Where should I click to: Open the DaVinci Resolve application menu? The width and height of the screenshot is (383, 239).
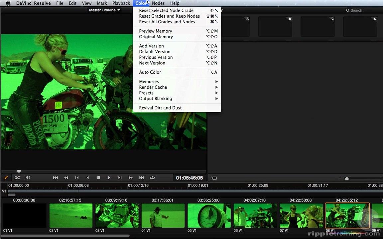[x=34, y=3]
